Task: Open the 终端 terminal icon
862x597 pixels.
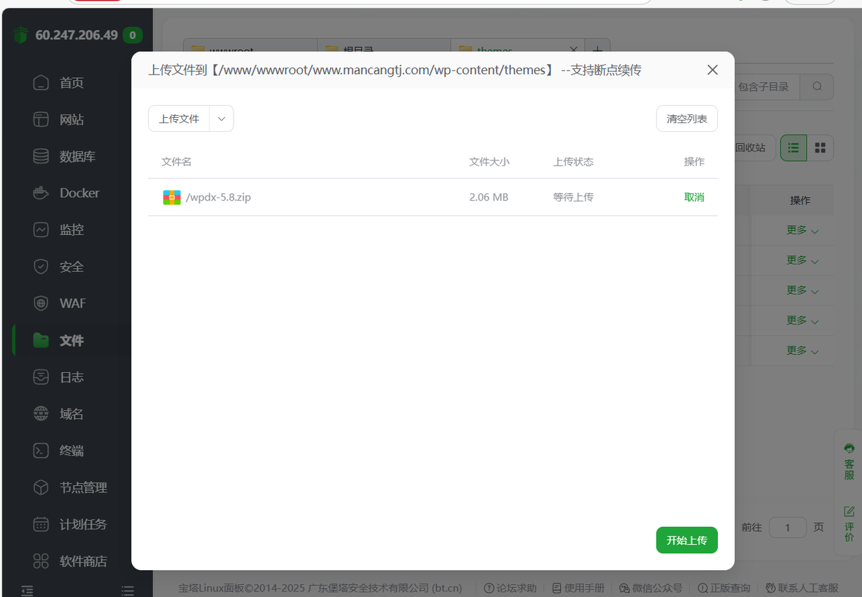Action: click(x=41, y=450)
